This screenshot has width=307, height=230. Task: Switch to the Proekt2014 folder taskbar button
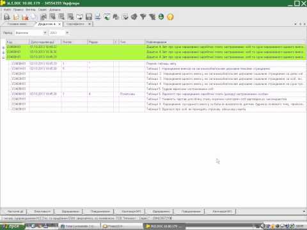122,226
